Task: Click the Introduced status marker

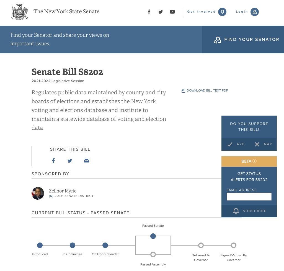Action: pyautogui.click(x=40, y=245)
